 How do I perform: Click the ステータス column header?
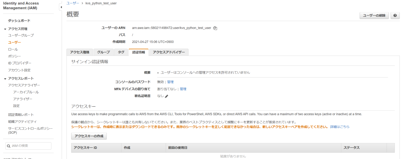pyautogui.click(x=364, y=148)
